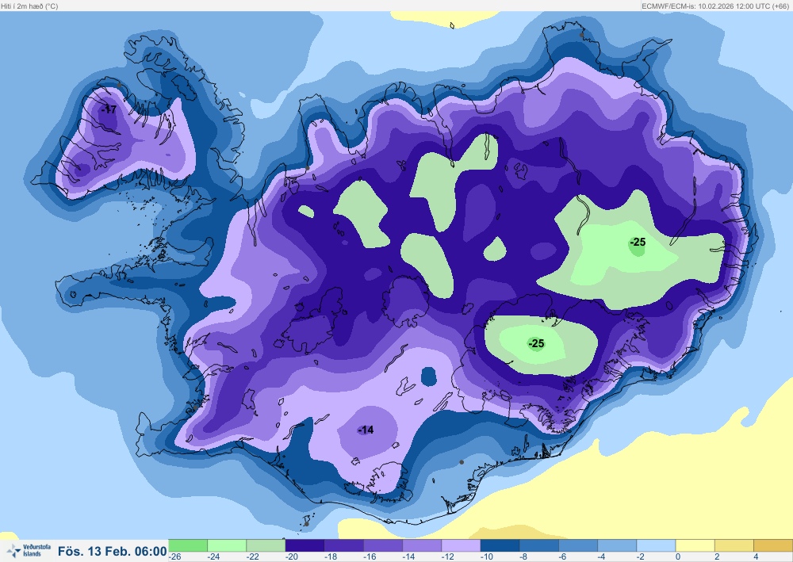Pick the yellow 2 to 4 legend swatch
This screenshot has width=793, height=562.
pos(734,545)
